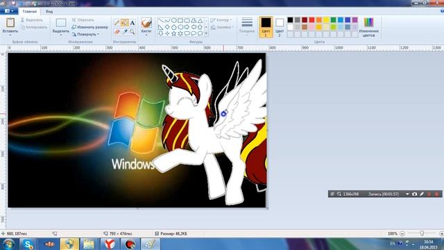Open Yandex browser from the taskbar
The height and width of the screenshot is (250, 444).
[110, 244]
